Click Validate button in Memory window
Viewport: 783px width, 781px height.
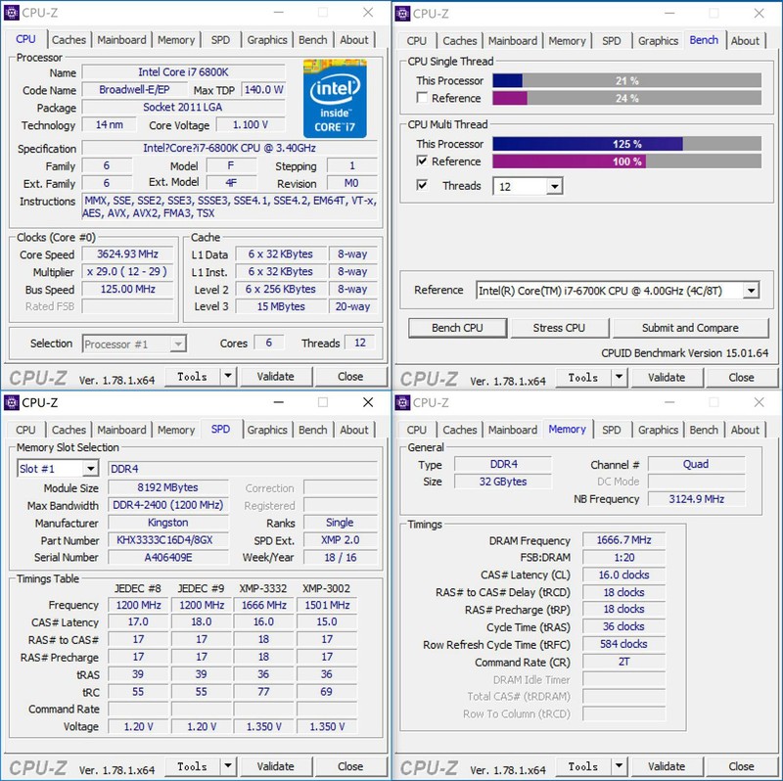tap(667, 766)
